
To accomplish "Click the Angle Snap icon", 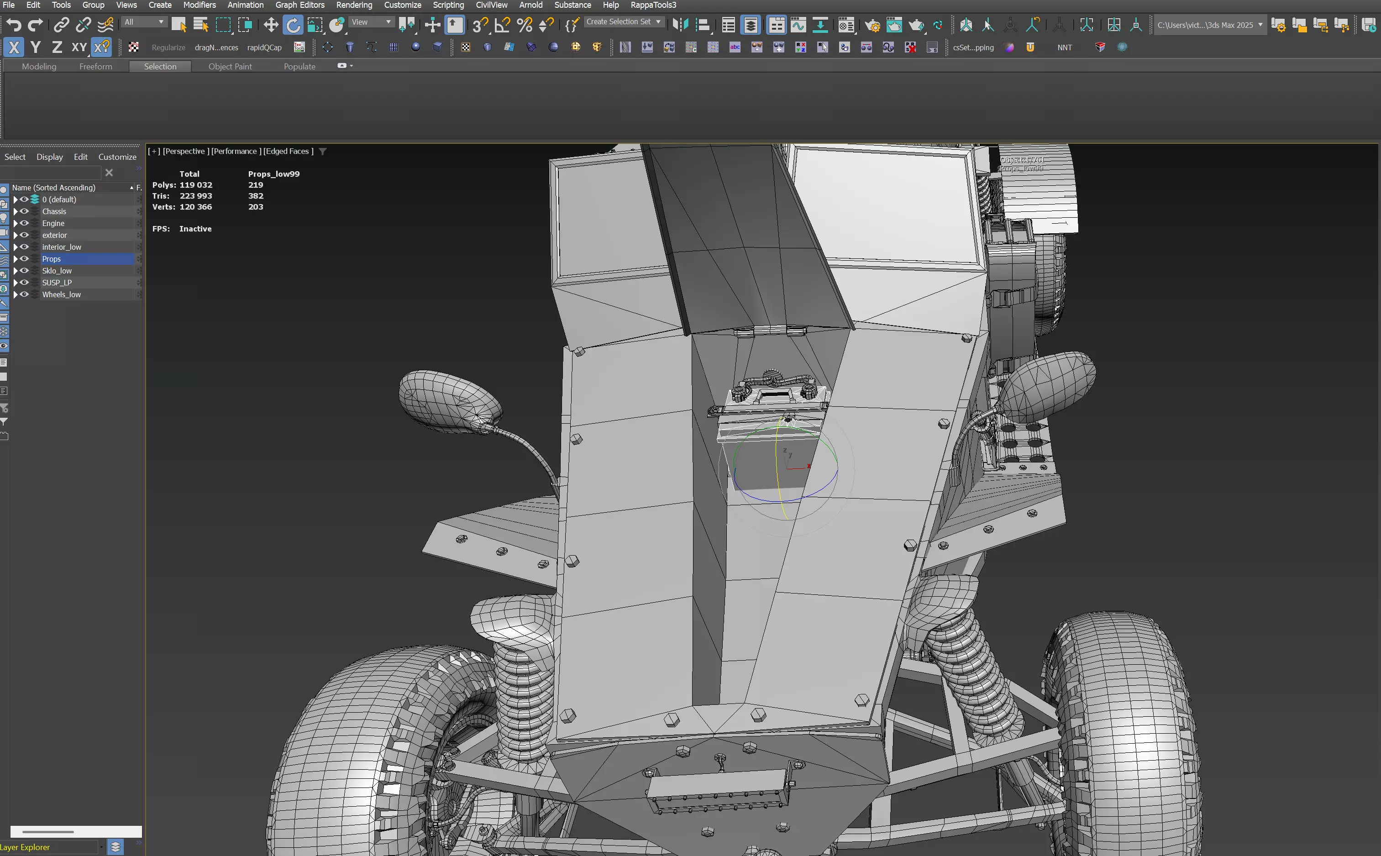I will coord(502,25).
